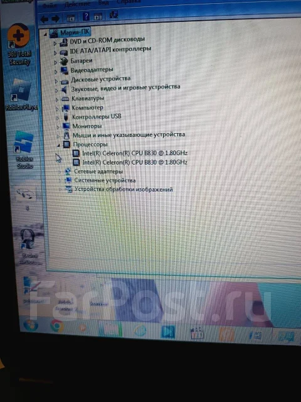301x402 pixels.
Task: Click the Сетевые адаптеры network icon
Action: [68, 171]
